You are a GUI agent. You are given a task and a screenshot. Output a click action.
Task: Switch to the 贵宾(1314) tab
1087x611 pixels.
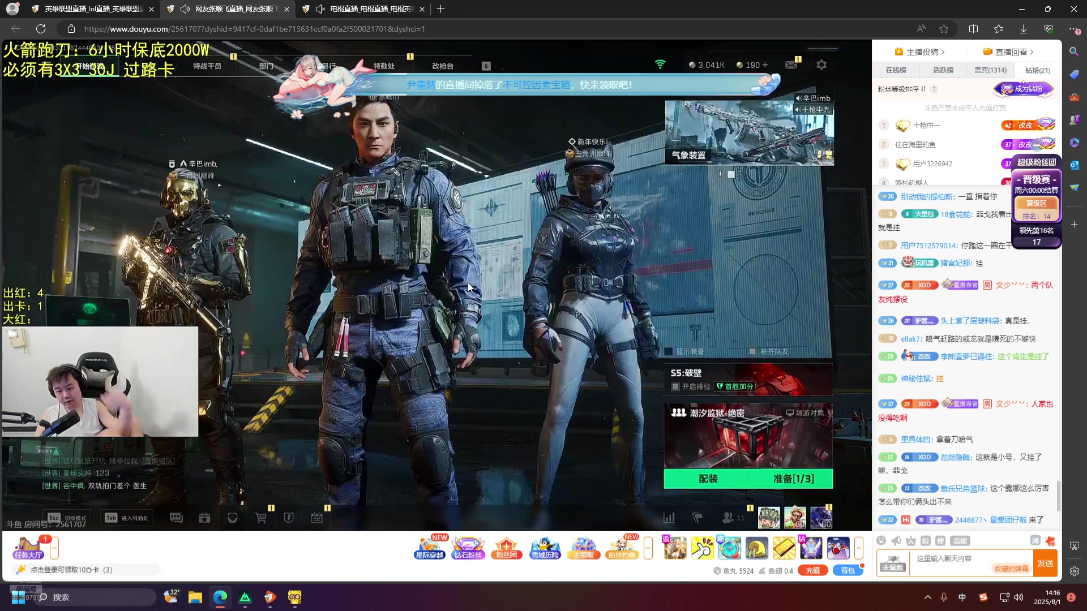[x=990, y=70]
